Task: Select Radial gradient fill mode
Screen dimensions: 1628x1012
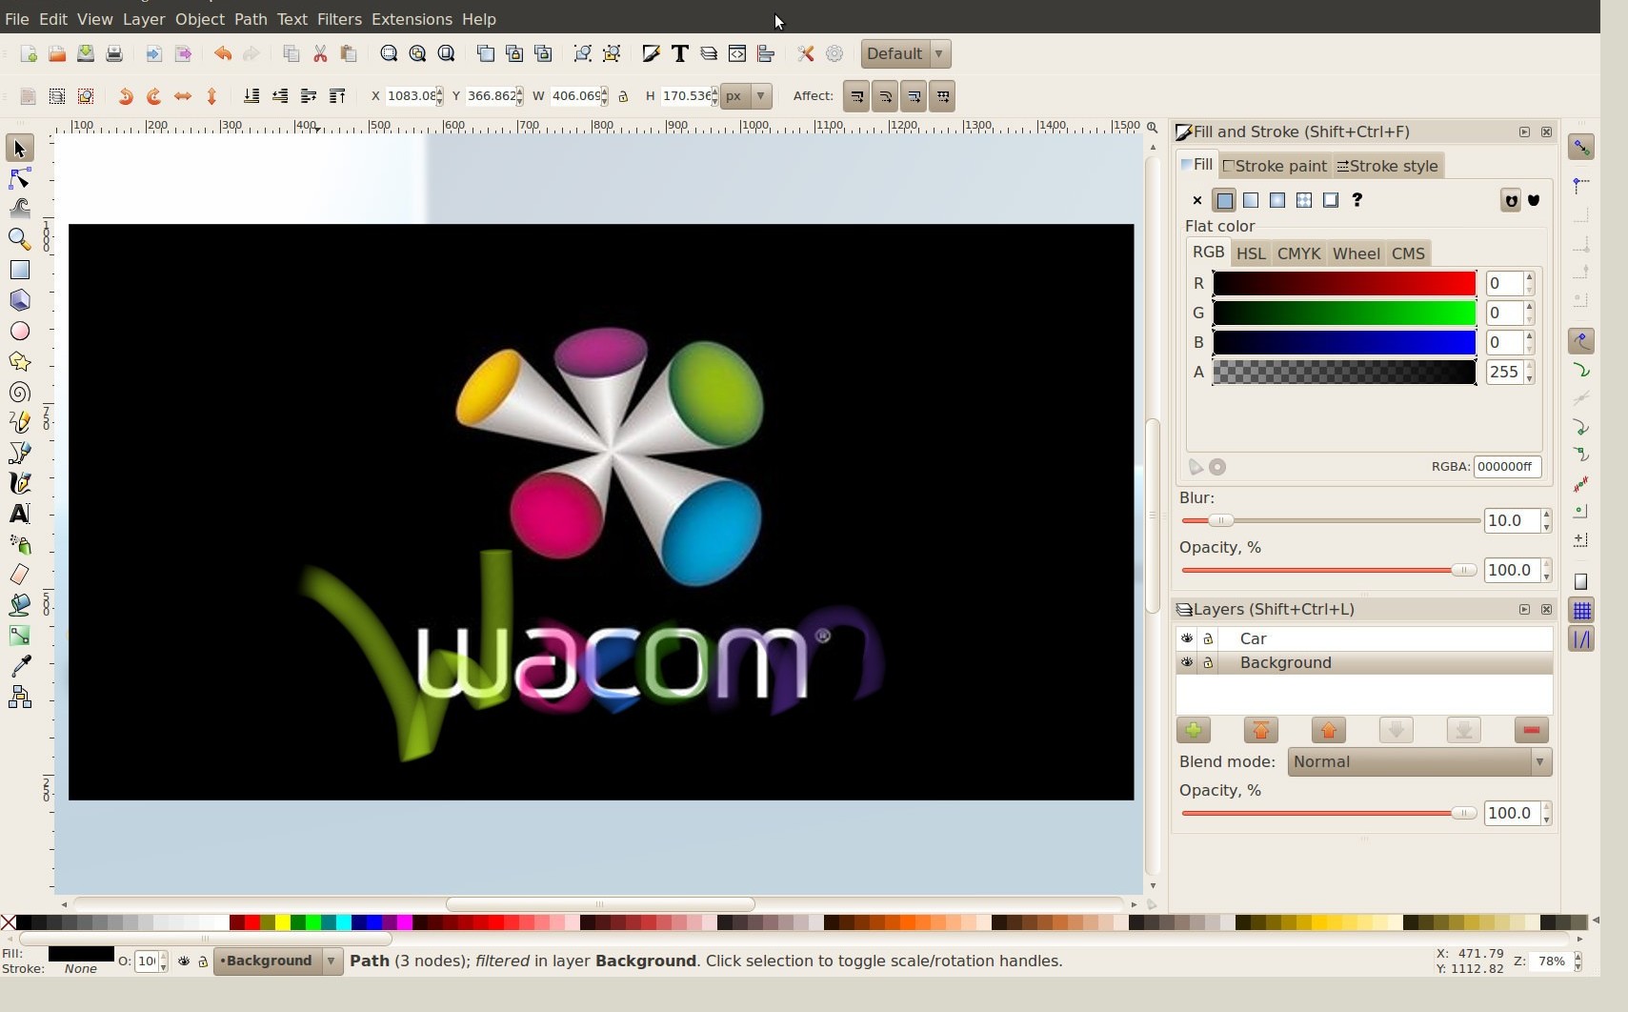Action: (1277, 200)
